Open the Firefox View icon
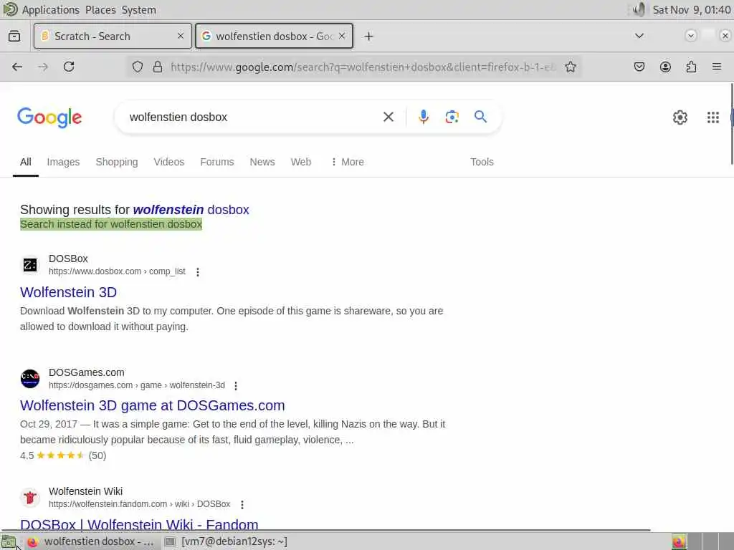This screenshot has height=550, width=734. tap(14, 36)
